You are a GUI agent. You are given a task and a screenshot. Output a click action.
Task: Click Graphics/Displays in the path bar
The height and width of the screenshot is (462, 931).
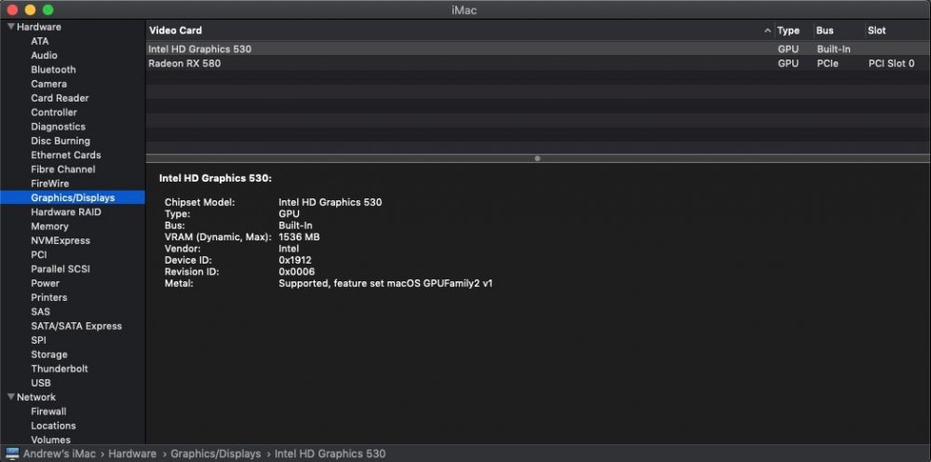[216, 454]
